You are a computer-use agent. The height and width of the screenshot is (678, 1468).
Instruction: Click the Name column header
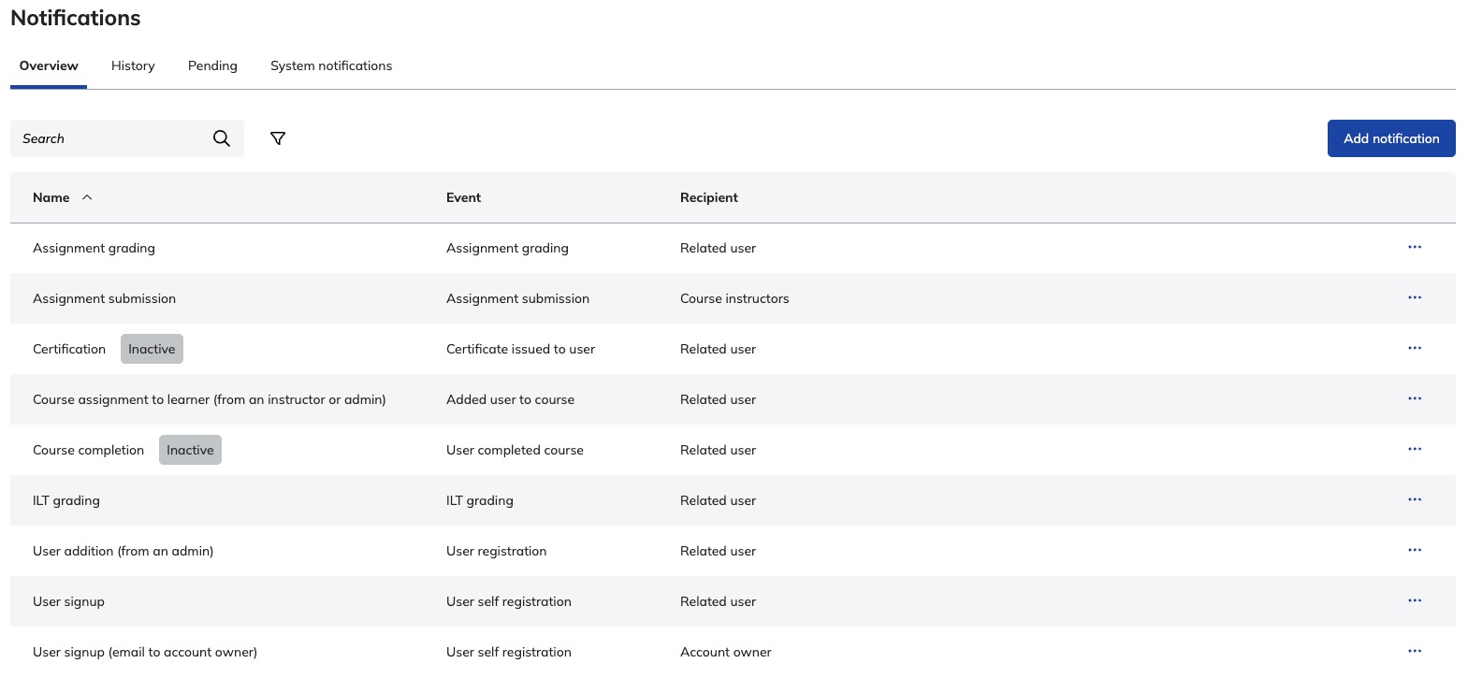[x=51, y=197]
